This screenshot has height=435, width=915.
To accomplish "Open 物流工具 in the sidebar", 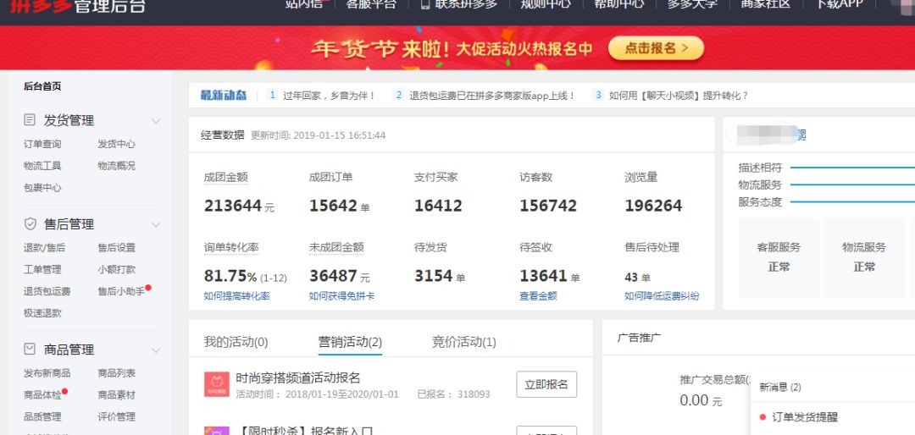I will click(x=42, y=166).
